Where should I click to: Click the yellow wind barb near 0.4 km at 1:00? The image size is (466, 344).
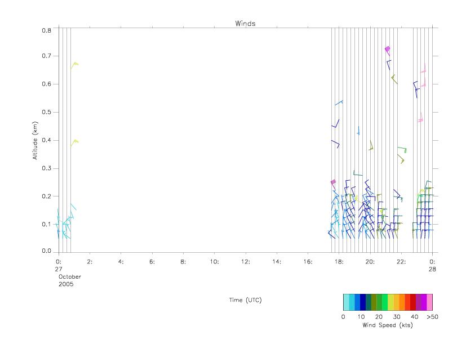point(74,143)
